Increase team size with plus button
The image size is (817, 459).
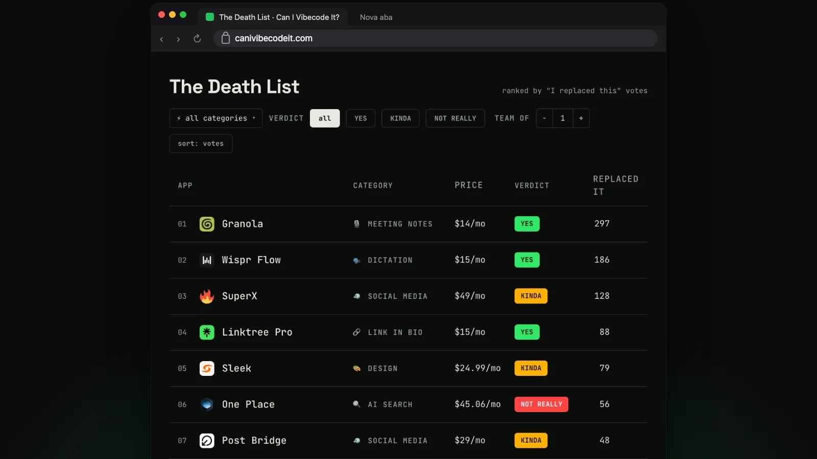pos(581,118)
